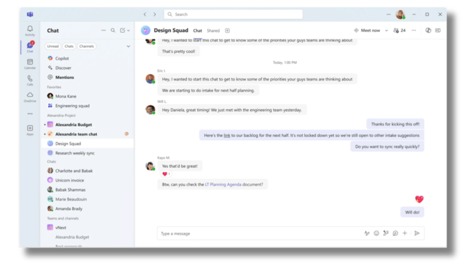The height and width of the screenshot is (264, 470).
Task: Select the Chat tab in Design Squad
Action: click(x=198, y=31)
